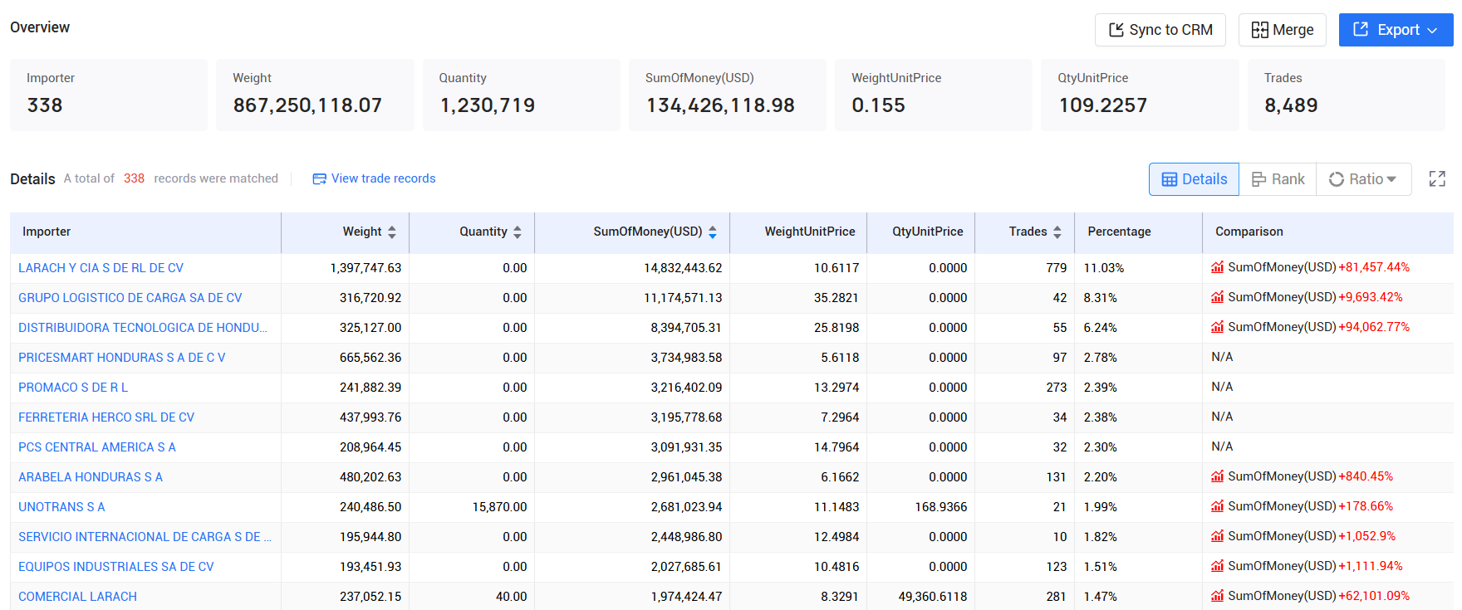Select the SumOfMoney(USD) 134,426,118.98 card
1462x610 pixels.
[x=728, y=95]
